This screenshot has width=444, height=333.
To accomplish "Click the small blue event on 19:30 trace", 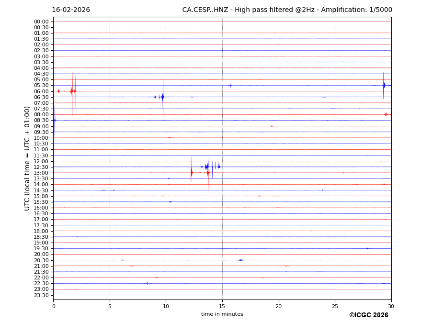I will point(367,248).
